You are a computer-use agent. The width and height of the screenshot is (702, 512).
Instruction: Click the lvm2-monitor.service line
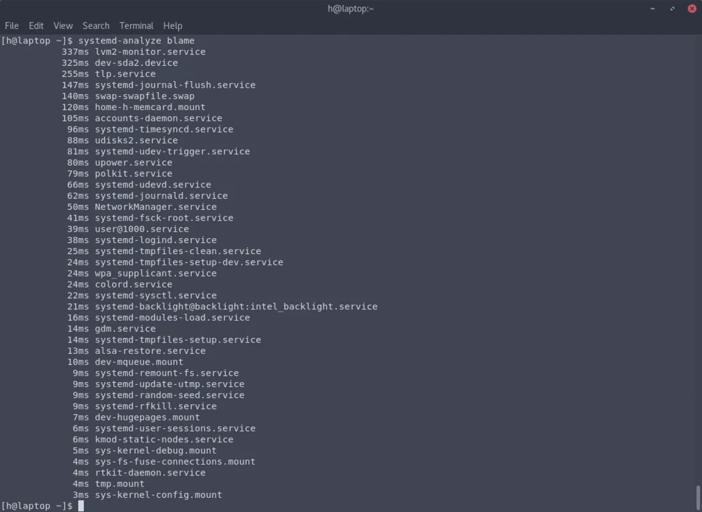point(133,52)
